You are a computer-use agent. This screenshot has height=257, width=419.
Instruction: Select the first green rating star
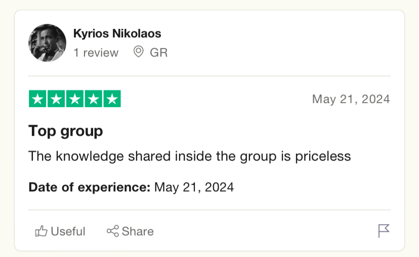coord(37,98)
